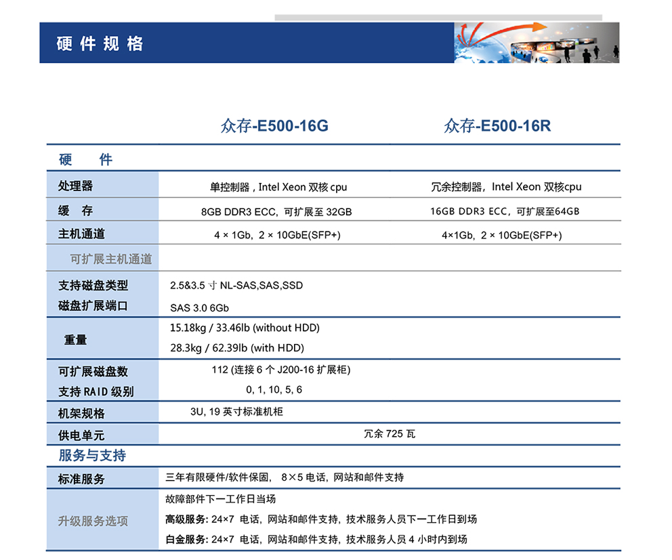Click the 磁盘扩展端口 row label

pos(93,305)
